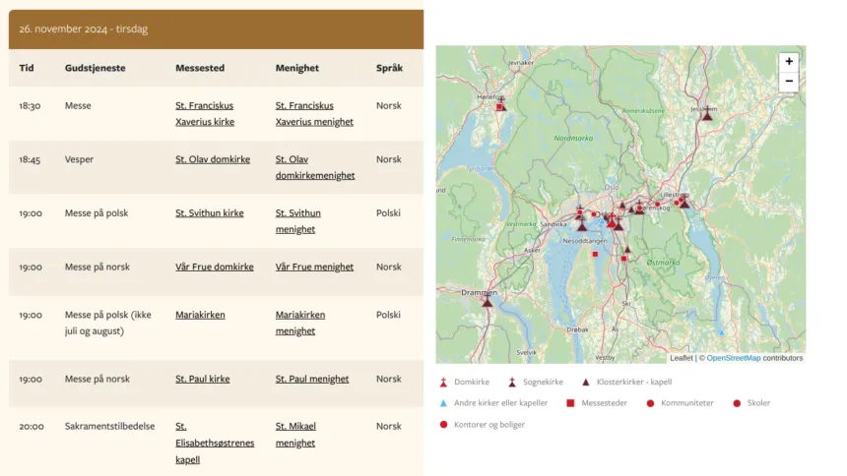Click the Språk column header
This screenshot has height=476, width=847.
pos(389,68)
